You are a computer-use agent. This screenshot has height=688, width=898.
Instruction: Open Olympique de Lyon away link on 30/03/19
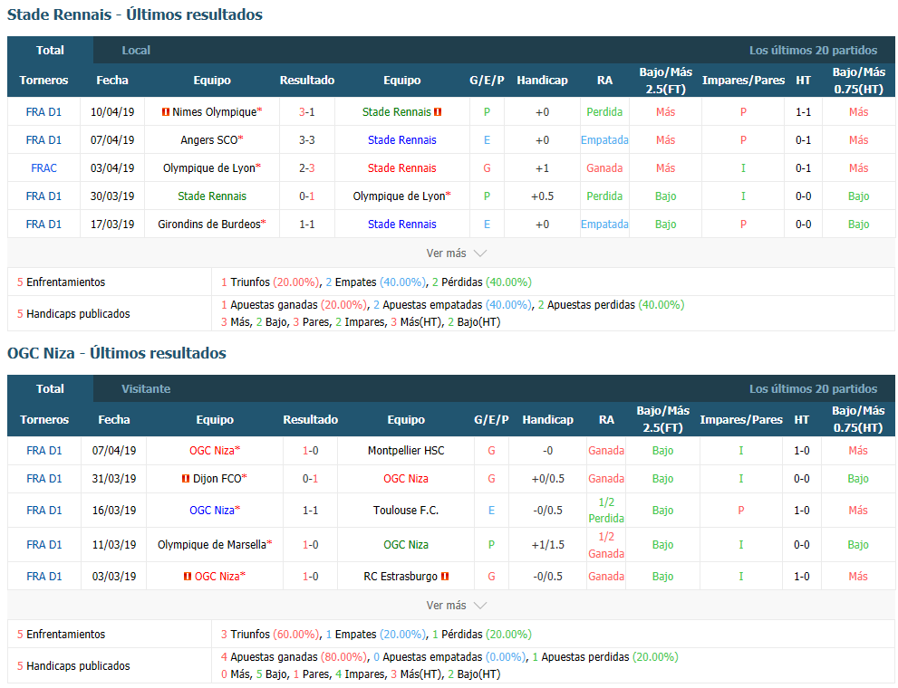[400, 196]
